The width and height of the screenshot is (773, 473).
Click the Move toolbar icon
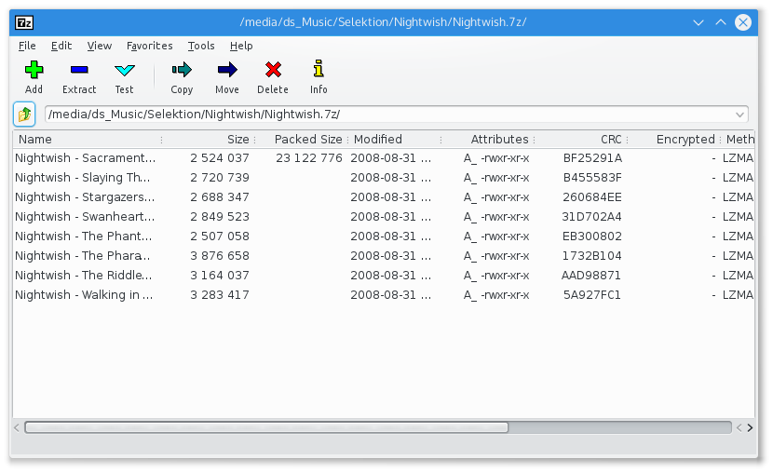point(226,70)
